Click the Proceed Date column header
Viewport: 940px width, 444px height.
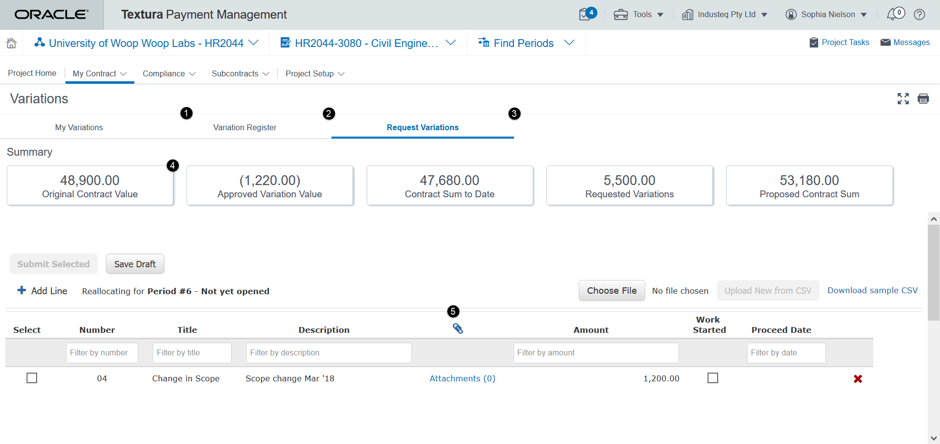point(781,330)
